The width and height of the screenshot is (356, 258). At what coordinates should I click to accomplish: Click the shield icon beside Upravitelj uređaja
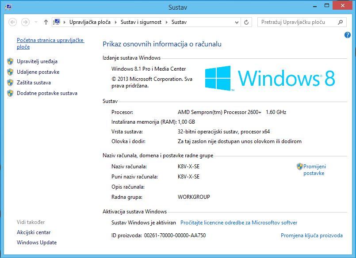[10, 61]
